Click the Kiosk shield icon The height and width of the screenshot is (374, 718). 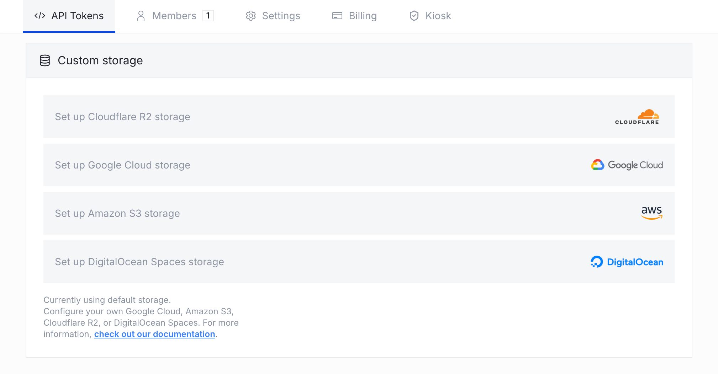pyautogui.click(x=414, y=16)
